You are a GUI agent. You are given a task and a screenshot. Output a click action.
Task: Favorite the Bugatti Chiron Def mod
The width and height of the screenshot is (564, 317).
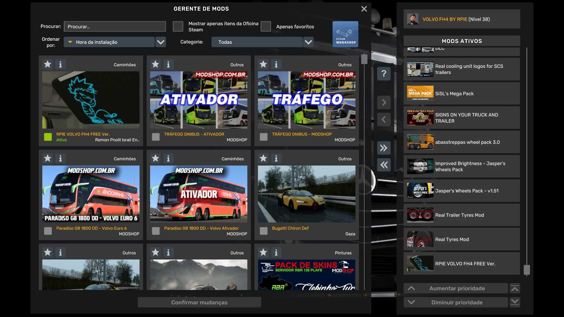(263, 158)
